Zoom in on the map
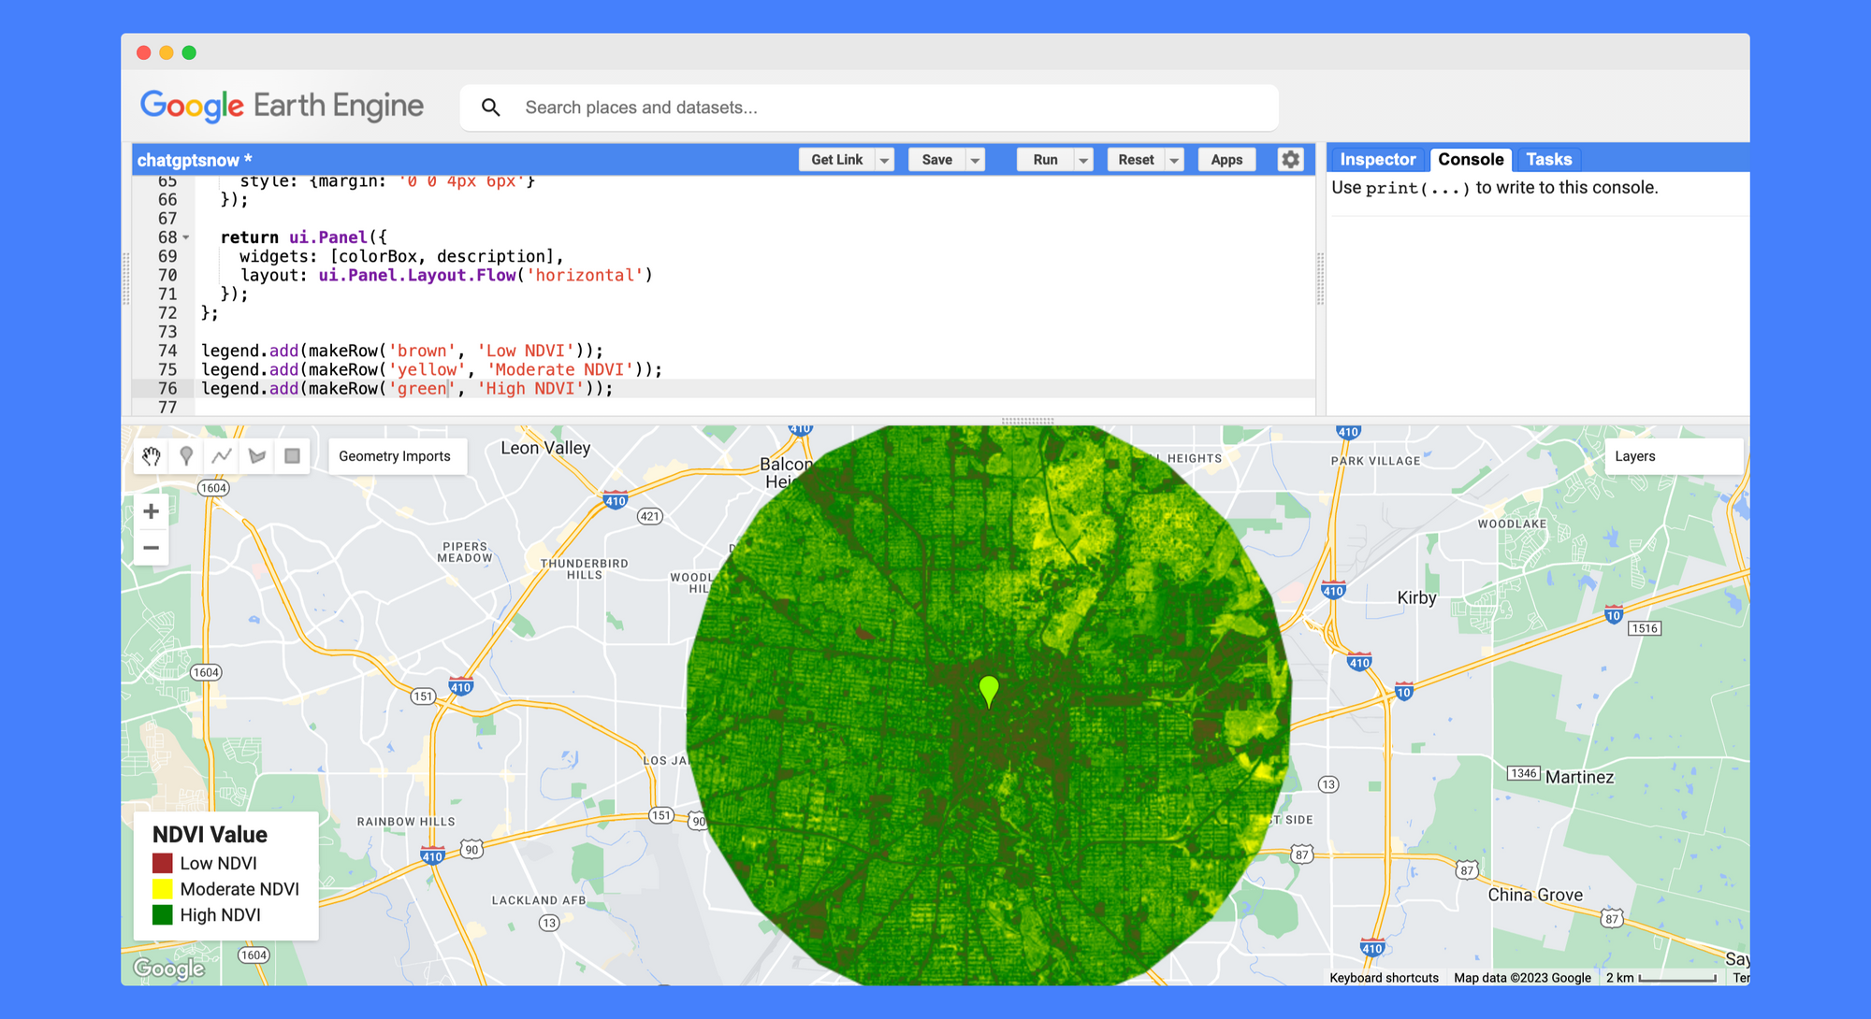Viewport: 1871px width, 1019px height. coord(151,511)
